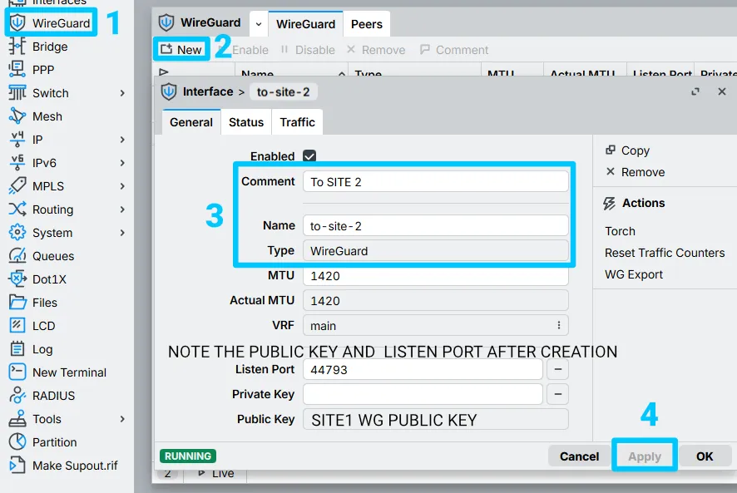This screenshot has height=493, width=737.
Task: Click the Disable toolbar button
Action: [x=308, y=49]
